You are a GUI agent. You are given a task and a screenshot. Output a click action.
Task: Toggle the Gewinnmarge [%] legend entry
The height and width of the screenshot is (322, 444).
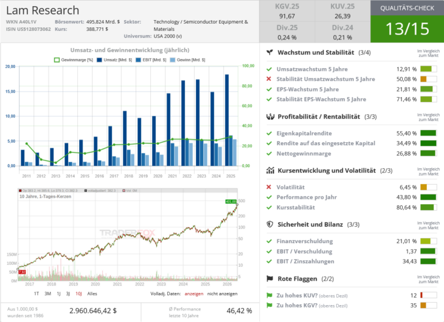click(74, 60)
